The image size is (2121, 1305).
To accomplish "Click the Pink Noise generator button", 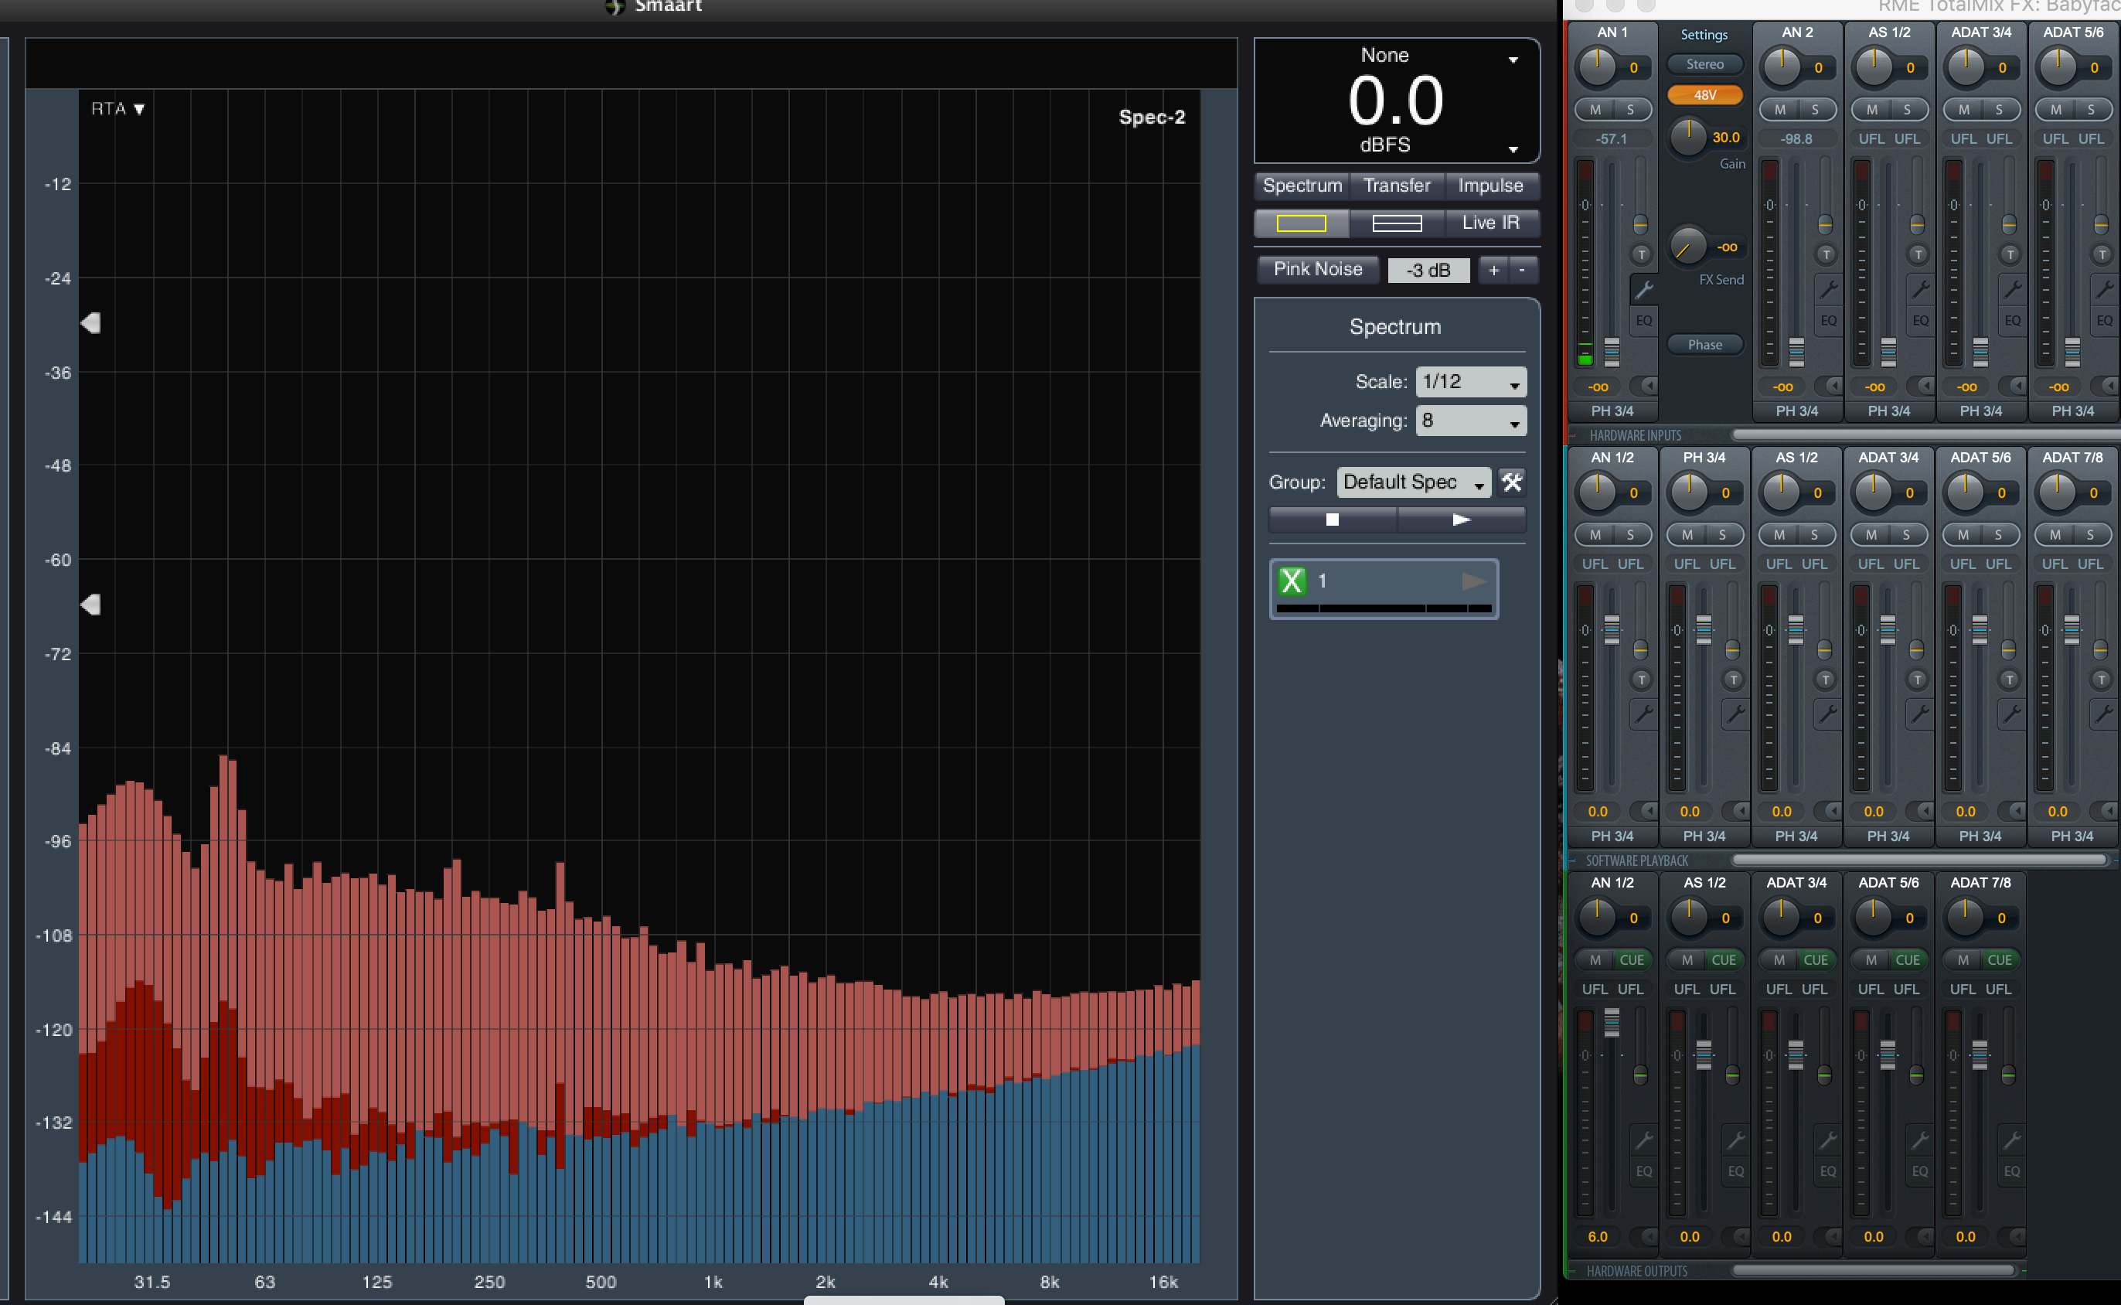I will click(x=1318, y=269).
